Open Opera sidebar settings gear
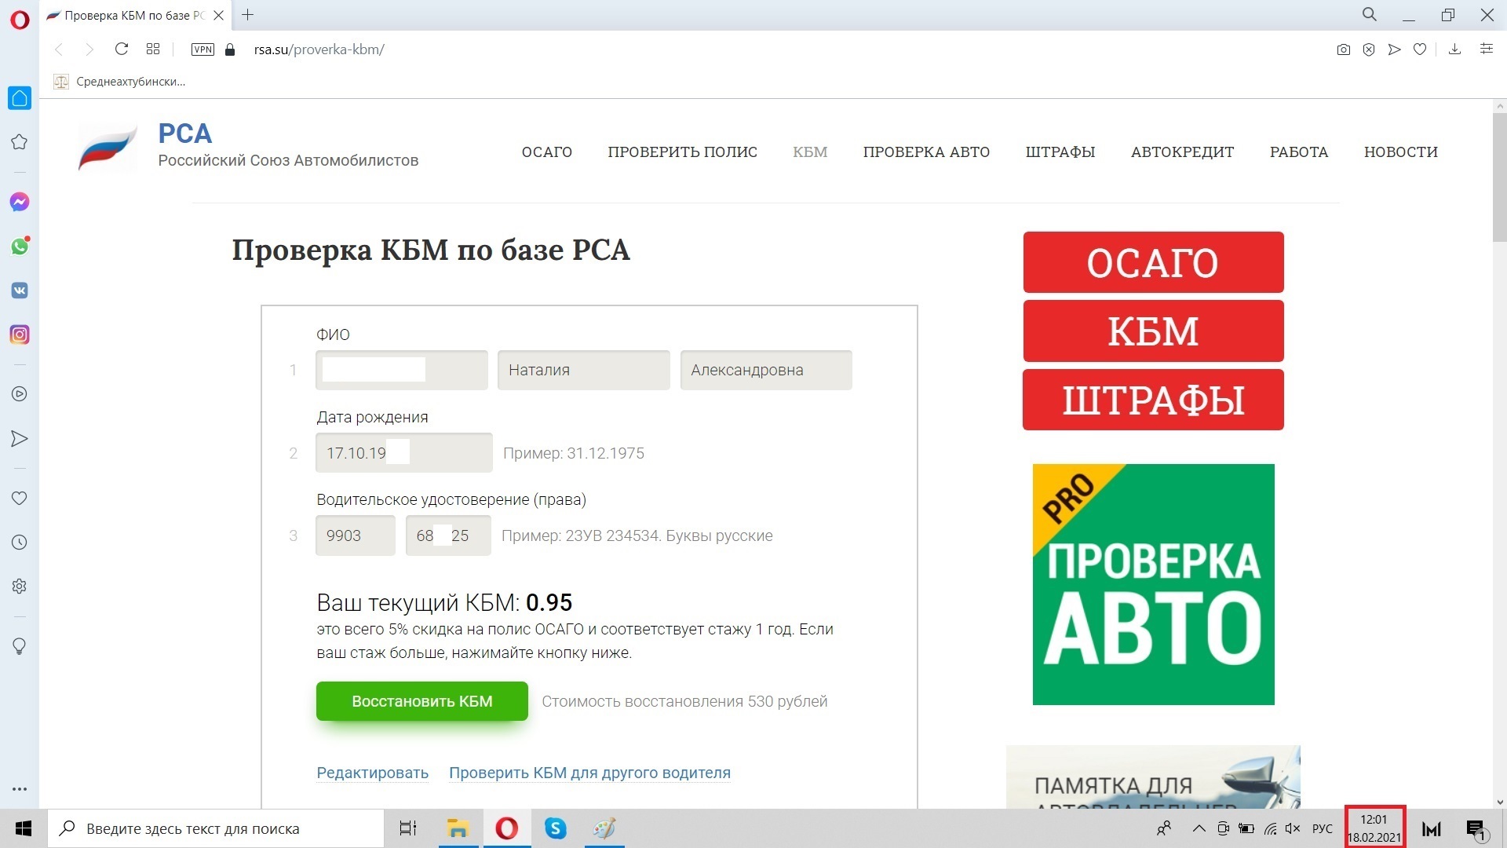 (20, 587)
